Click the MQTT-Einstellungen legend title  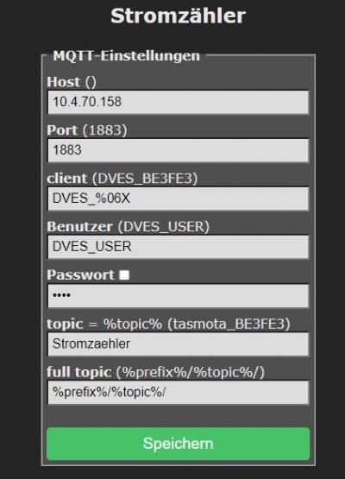pyautogui.click(x=127, y=55)
